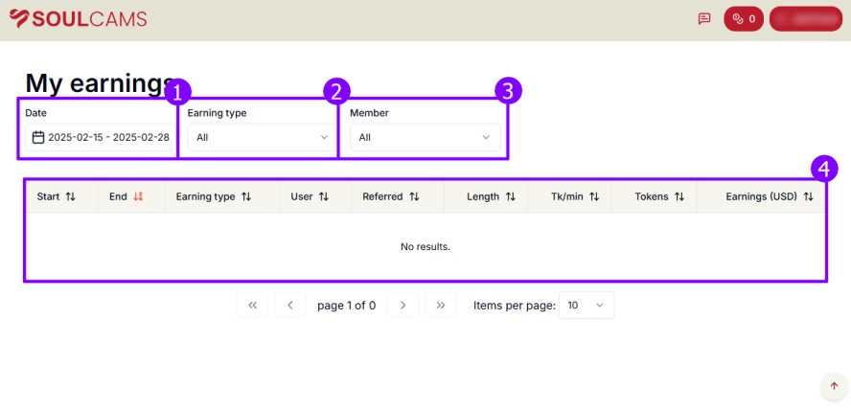
Task: Sort the table by User
Action: coord(310,196)
